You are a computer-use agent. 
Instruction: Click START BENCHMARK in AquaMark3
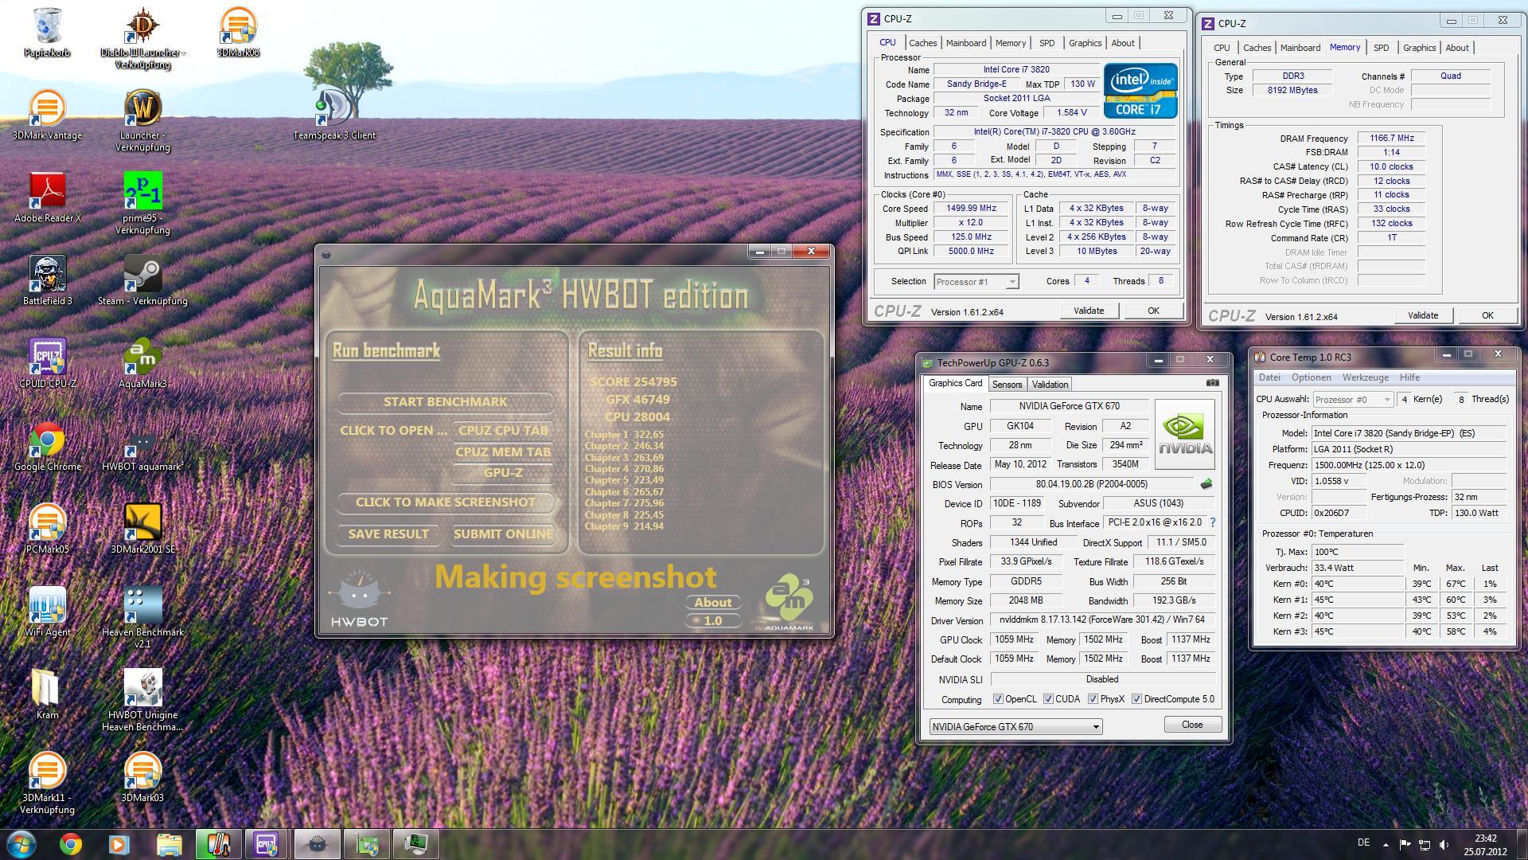tap(445, 402)
